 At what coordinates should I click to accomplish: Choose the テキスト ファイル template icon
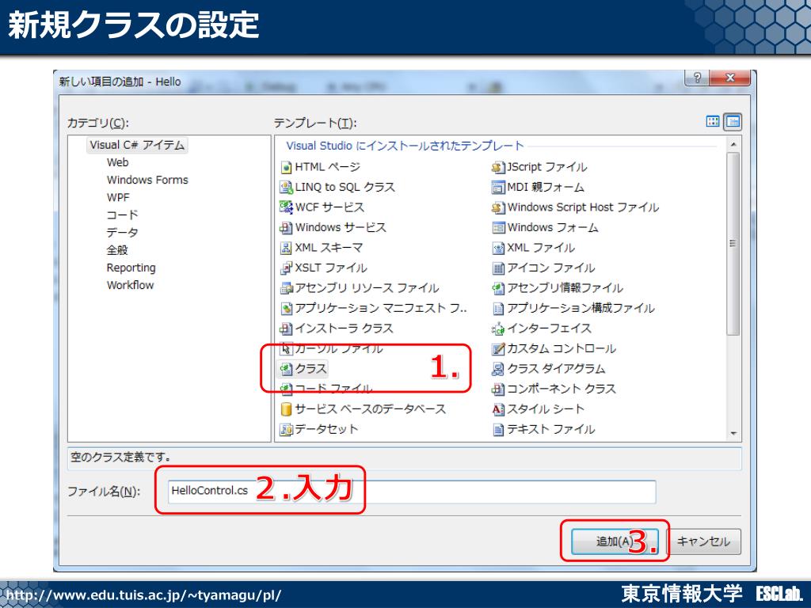[x=498, y=429]
